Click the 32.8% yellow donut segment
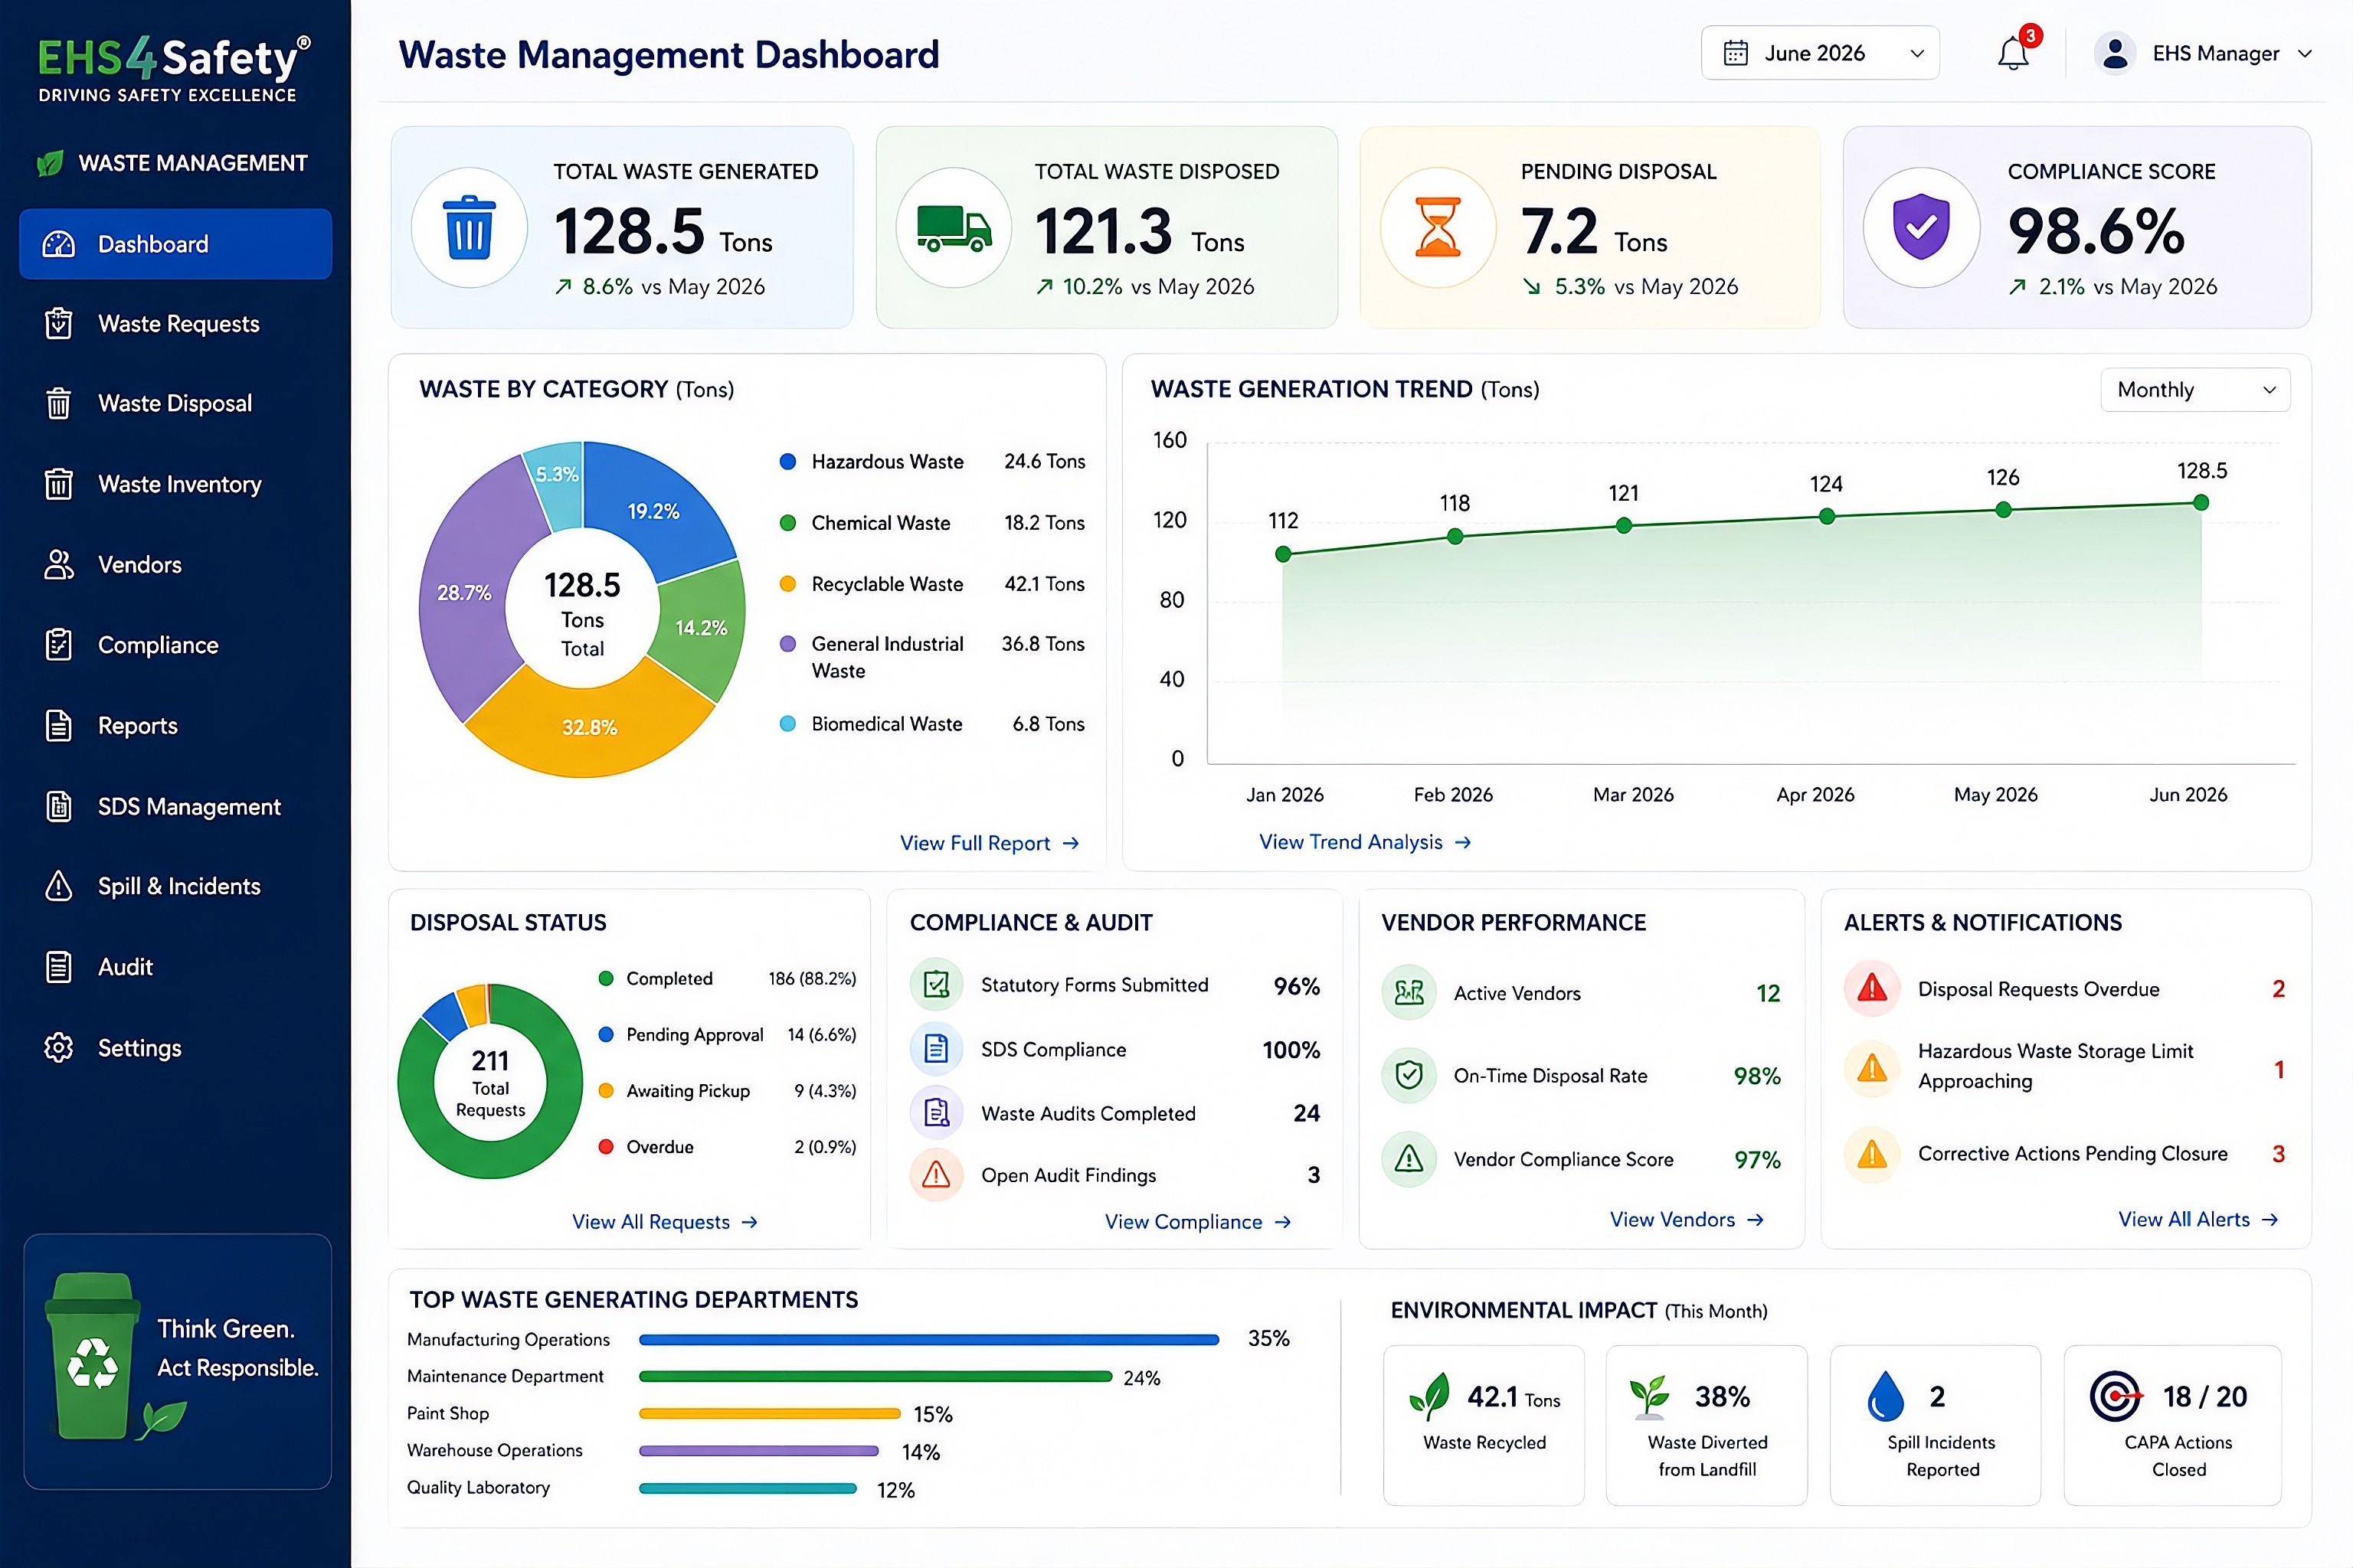2353x1568 pixels. coord(589,727)
